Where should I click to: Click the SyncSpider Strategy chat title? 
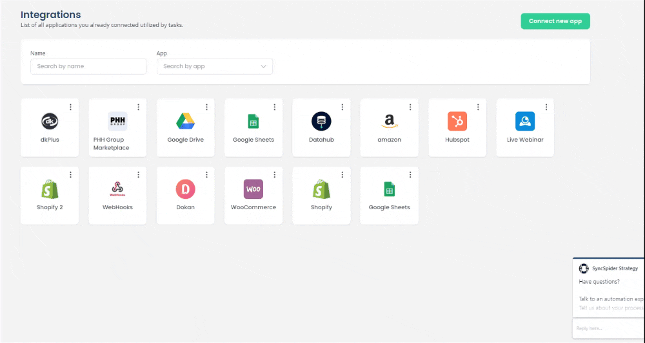point(615,268)
